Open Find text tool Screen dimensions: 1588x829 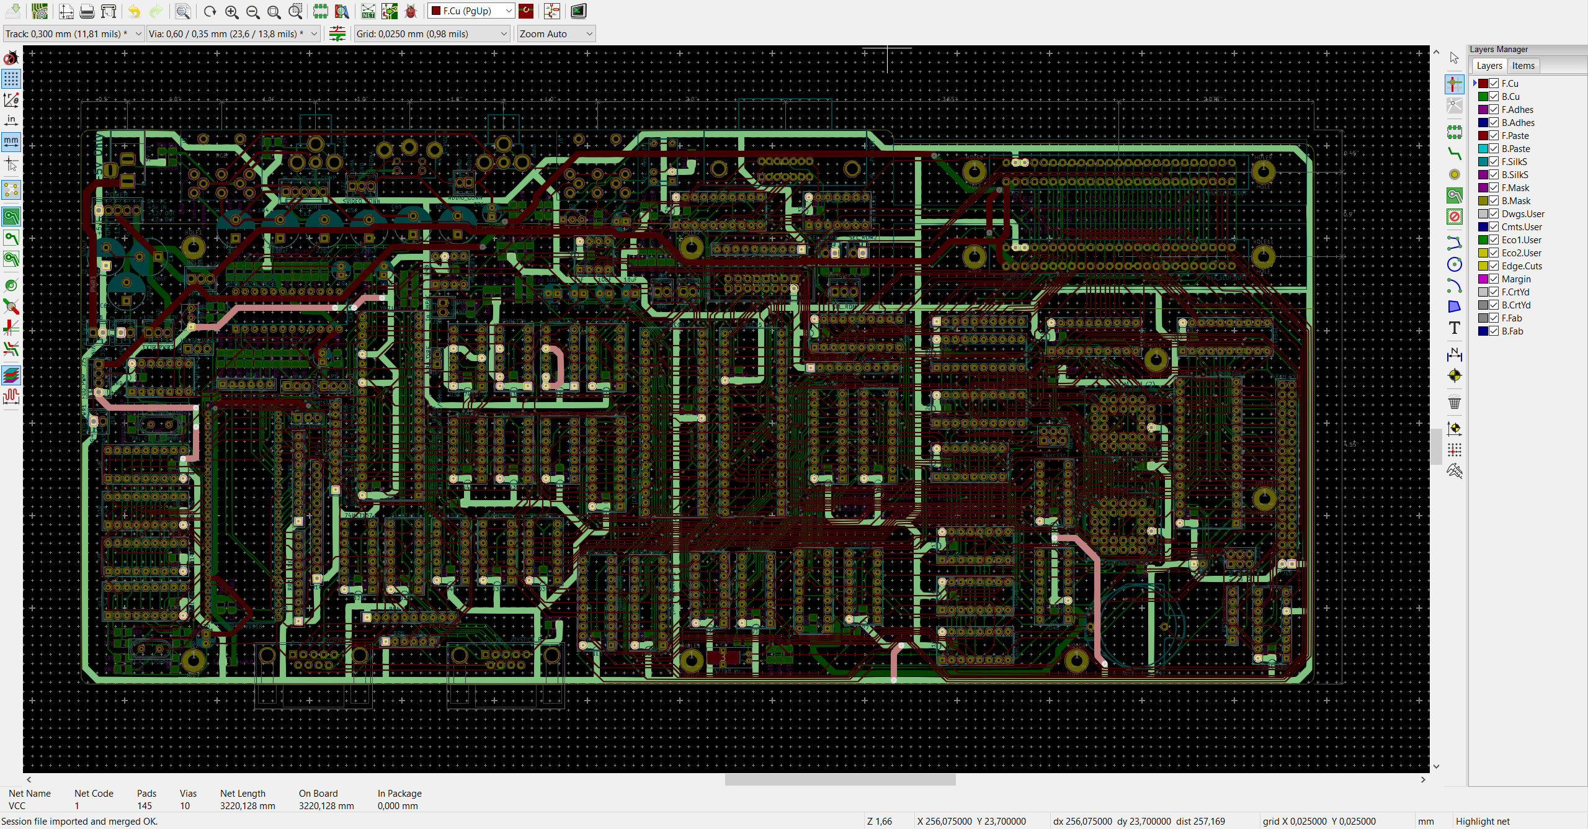(182, 11)
